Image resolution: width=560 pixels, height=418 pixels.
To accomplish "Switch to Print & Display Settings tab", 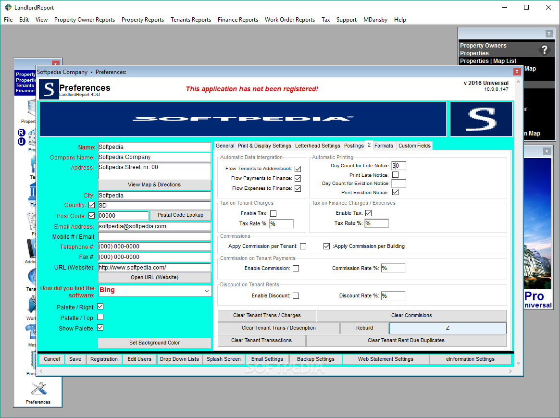I will tap(265, 146).
